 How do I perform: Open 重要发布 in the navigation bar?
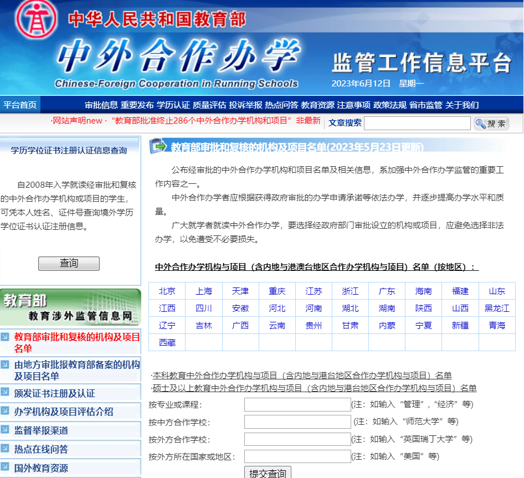point(137,105)
